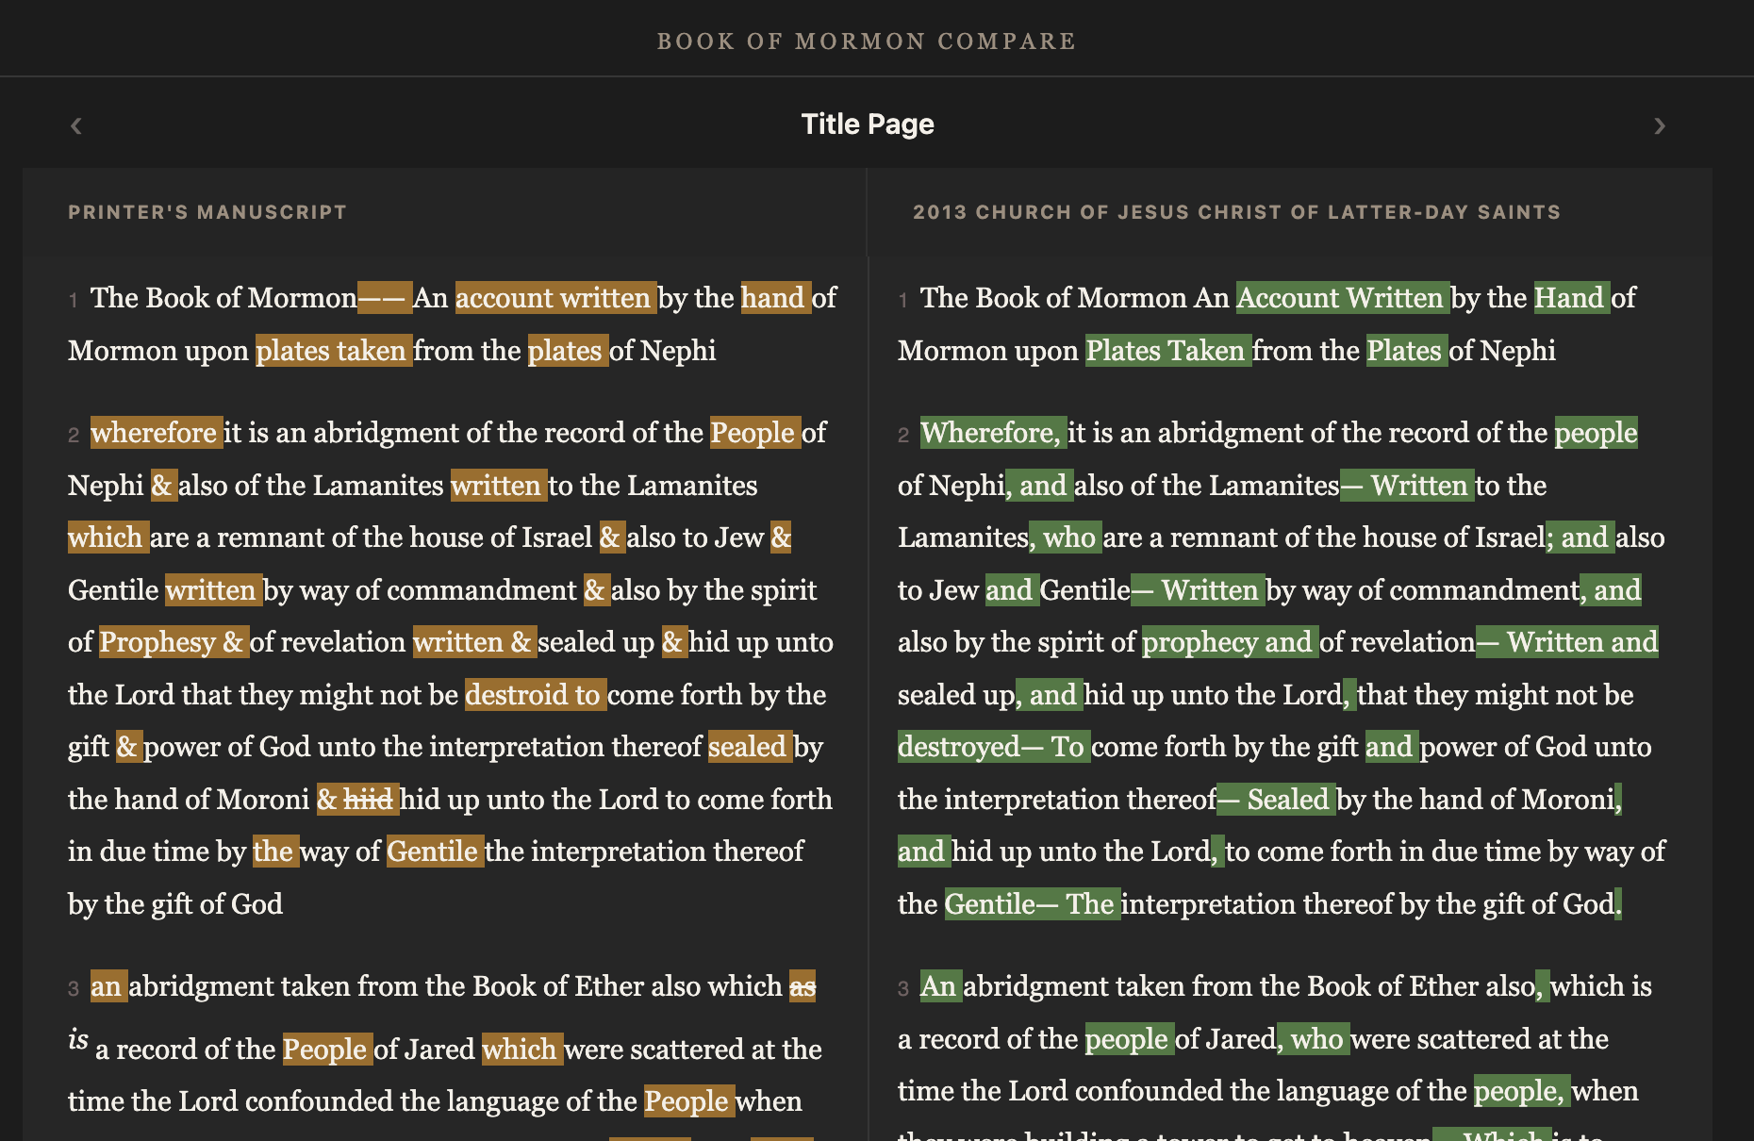Select the 2013 Church of Jesus Christ edition header
The image size is (1754, 1141).
pyautogui.click(x=1236, y=212)
